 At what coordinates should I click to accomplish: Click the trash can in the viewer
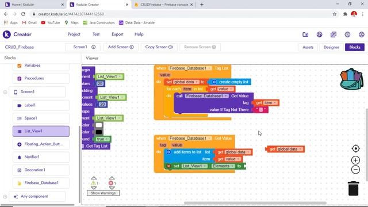click(354, 189)
